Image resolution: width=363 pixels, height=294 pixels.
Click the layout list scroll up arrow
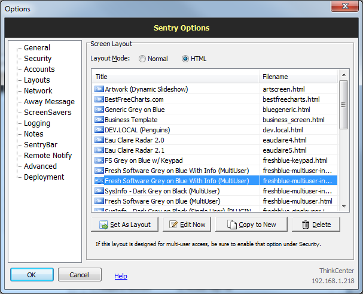pyautogui.click(x=344, y=75)
